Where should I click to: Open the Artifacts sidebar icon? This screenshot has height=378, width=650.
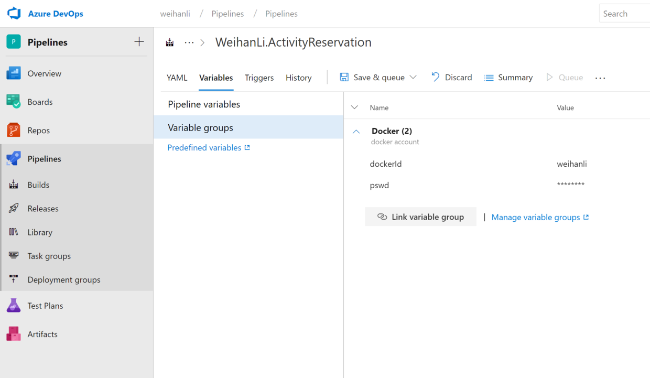pos(14,334)
